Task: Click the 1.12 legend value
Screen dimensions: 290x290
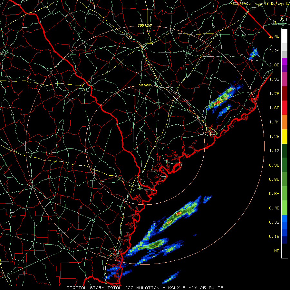Action: pyautogui.click(x=274, y=151)
